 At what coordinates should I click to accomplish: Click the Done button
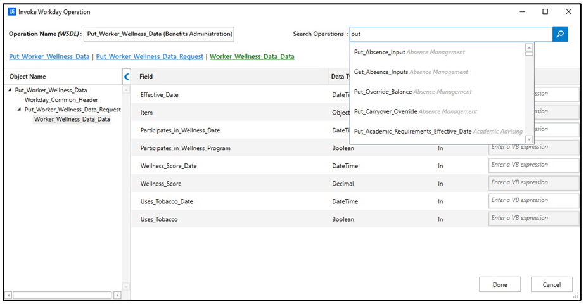pyautogui.click(x=500, y=284)
